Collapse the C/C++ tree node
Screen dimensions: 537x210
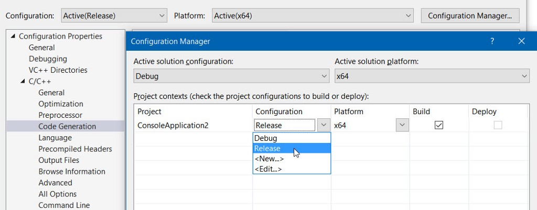[23, 81]
